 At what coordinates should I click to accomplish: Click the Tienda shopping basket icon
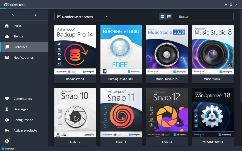(7, 36)
